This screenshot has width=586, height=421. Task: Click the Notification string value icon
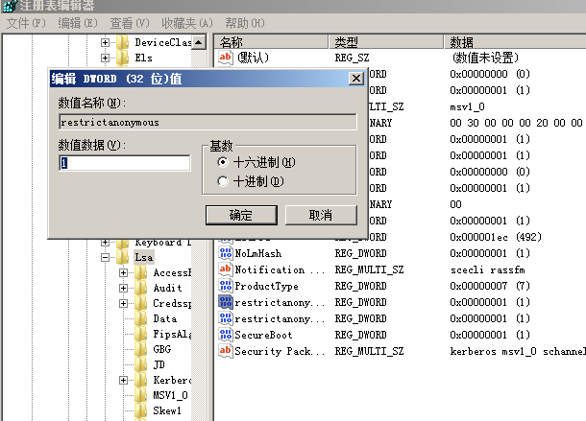226,269
